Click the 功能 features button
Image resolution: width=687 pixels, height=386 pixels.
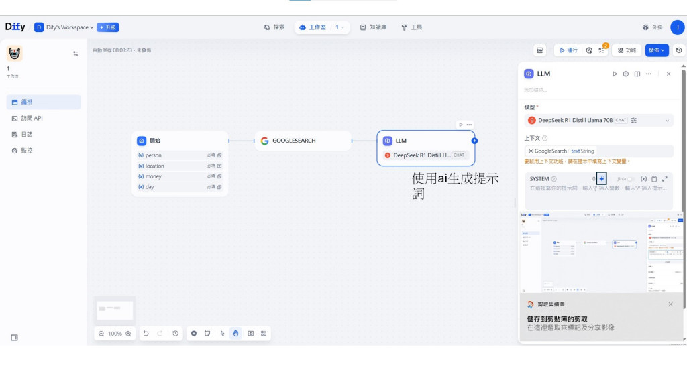[627, 50]
